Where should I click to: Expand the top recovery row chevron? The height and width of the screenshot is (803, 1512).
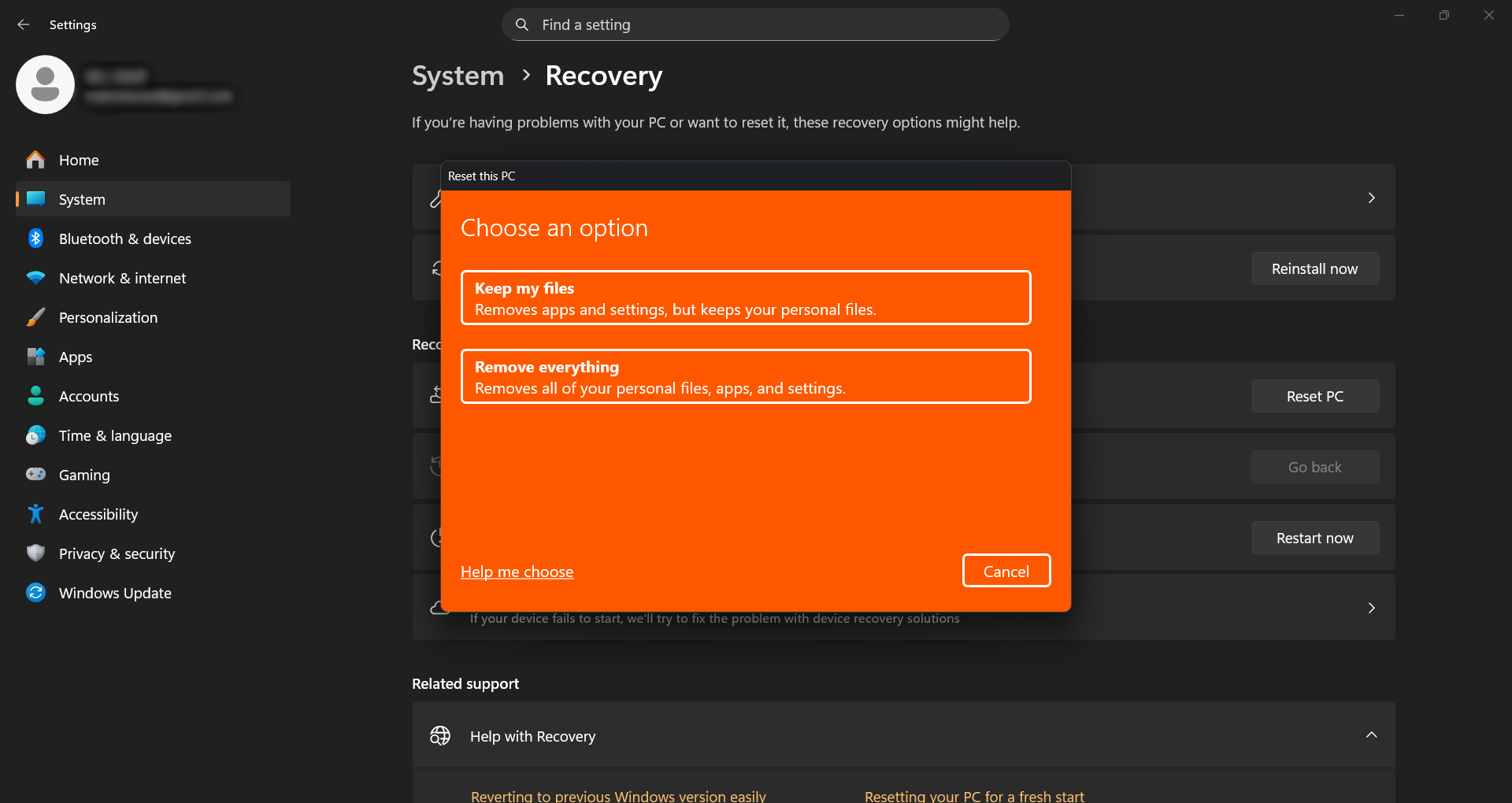(1371, 198)
